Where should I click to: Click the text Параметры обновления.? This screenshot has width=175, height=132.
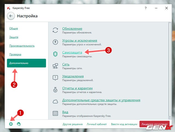coord(77,33)
